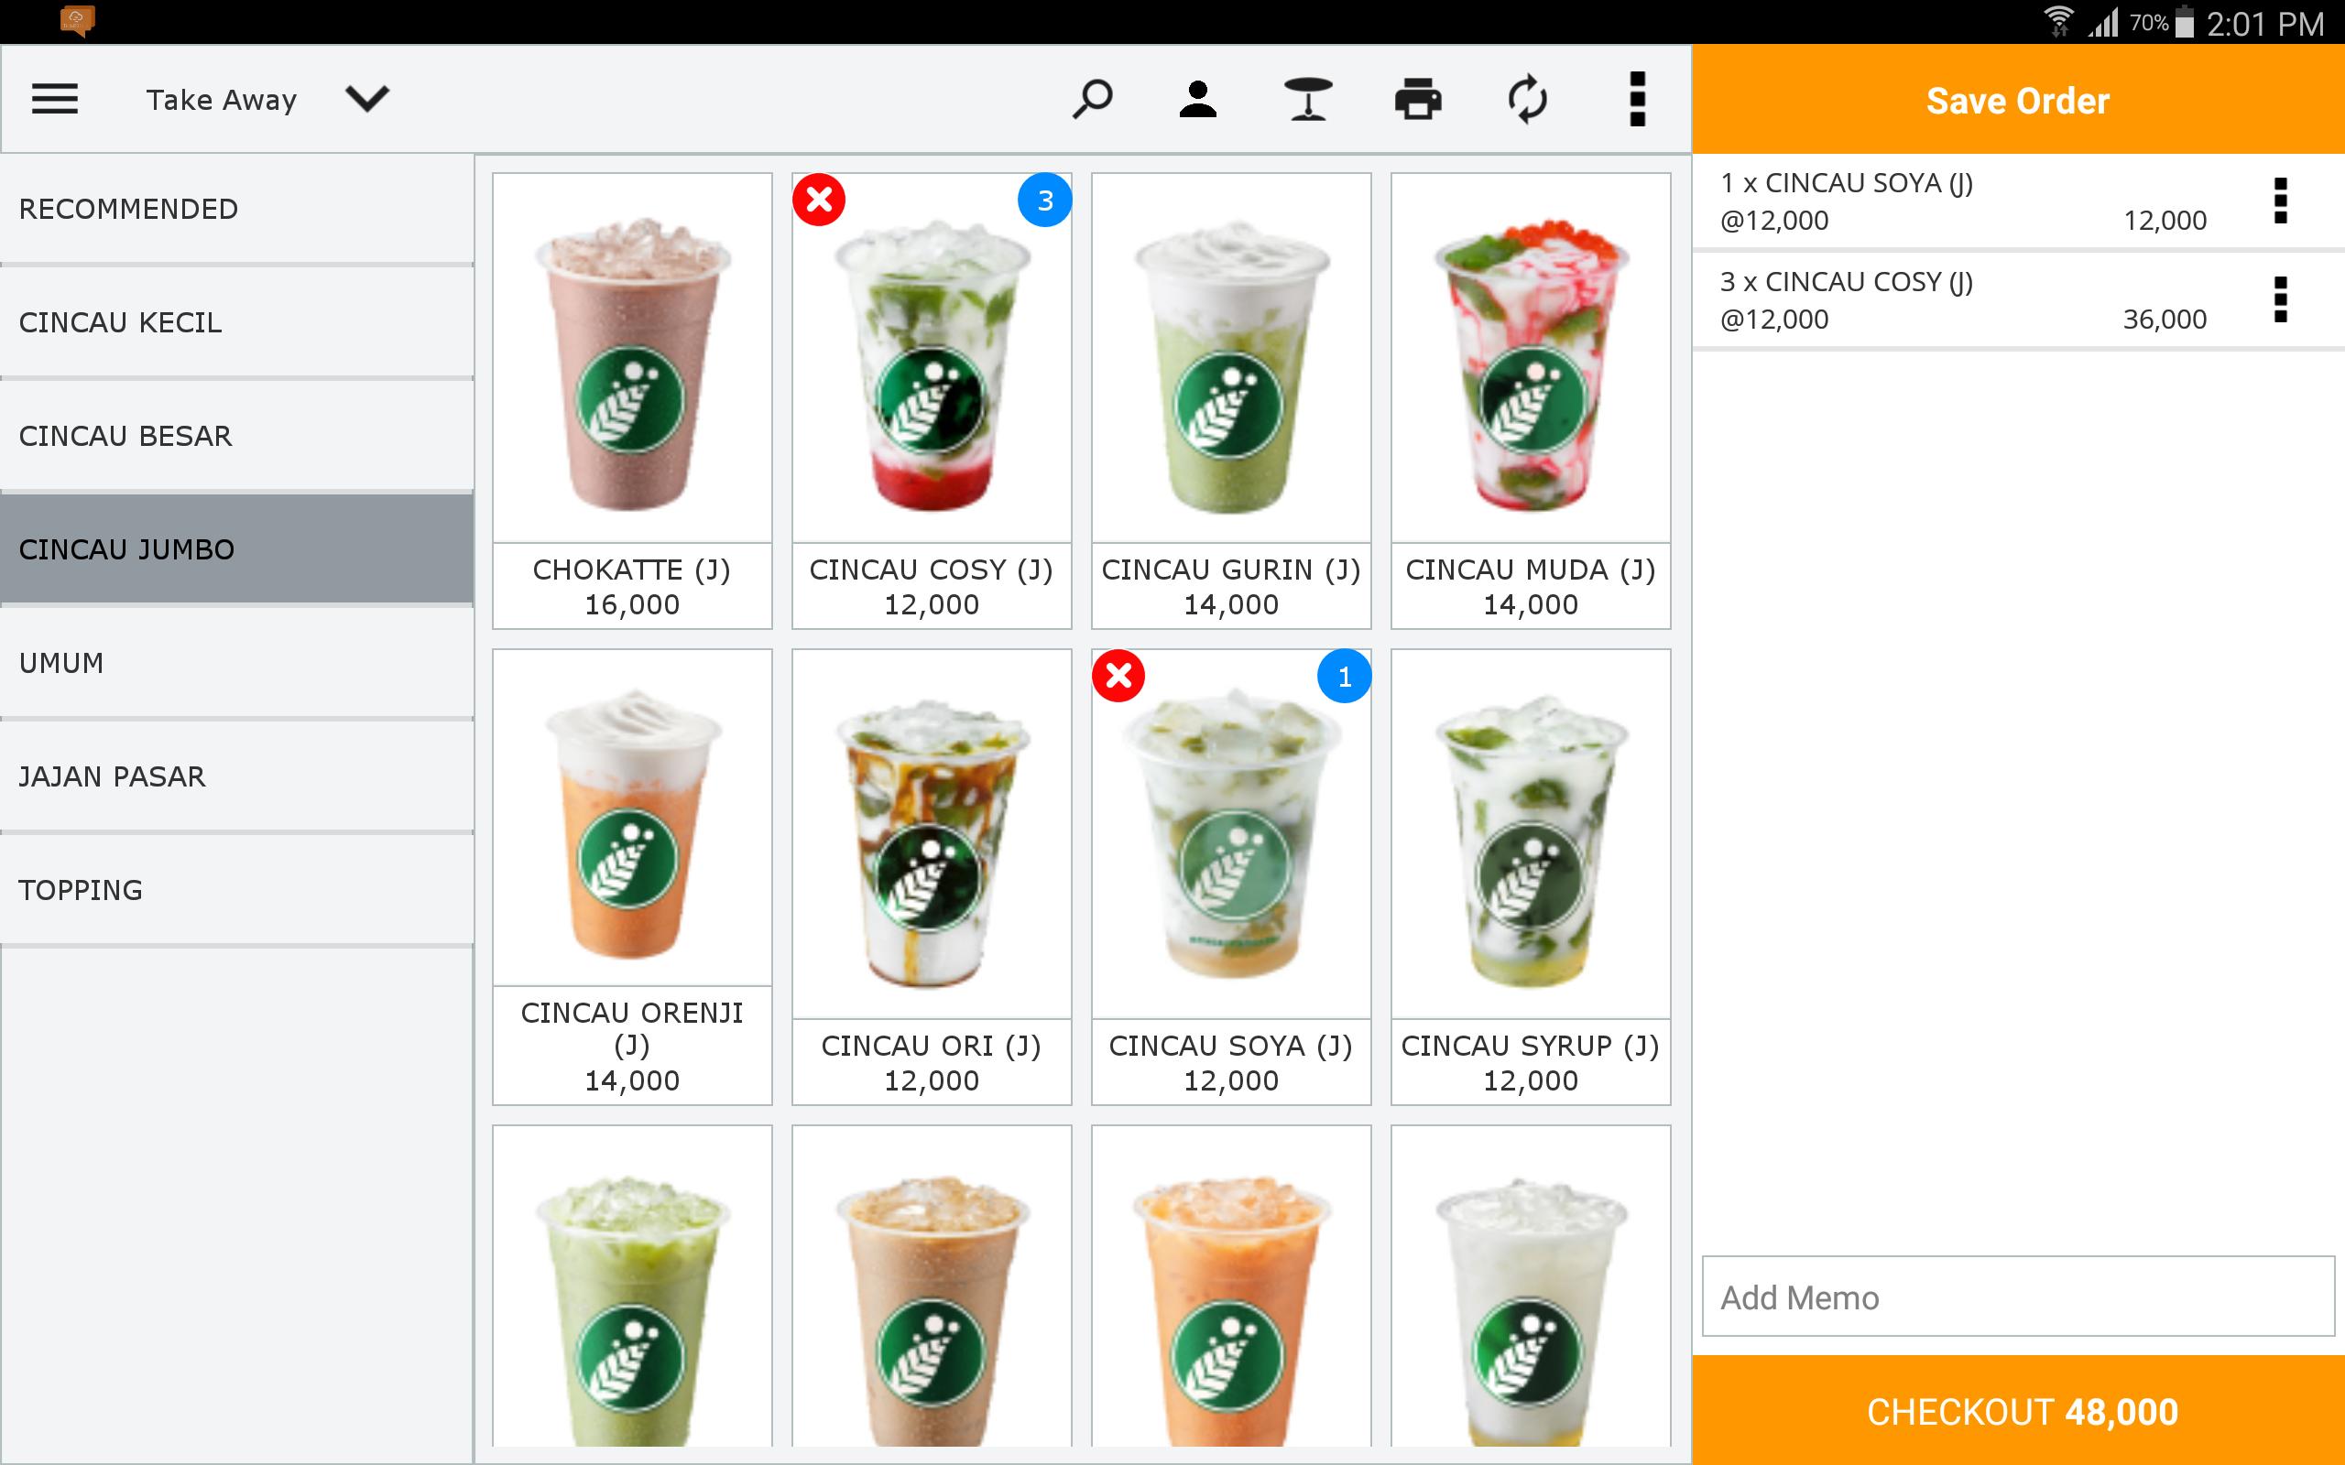
Task: Add CINCAU MUDA (J) product
Action: [1530, 401]
